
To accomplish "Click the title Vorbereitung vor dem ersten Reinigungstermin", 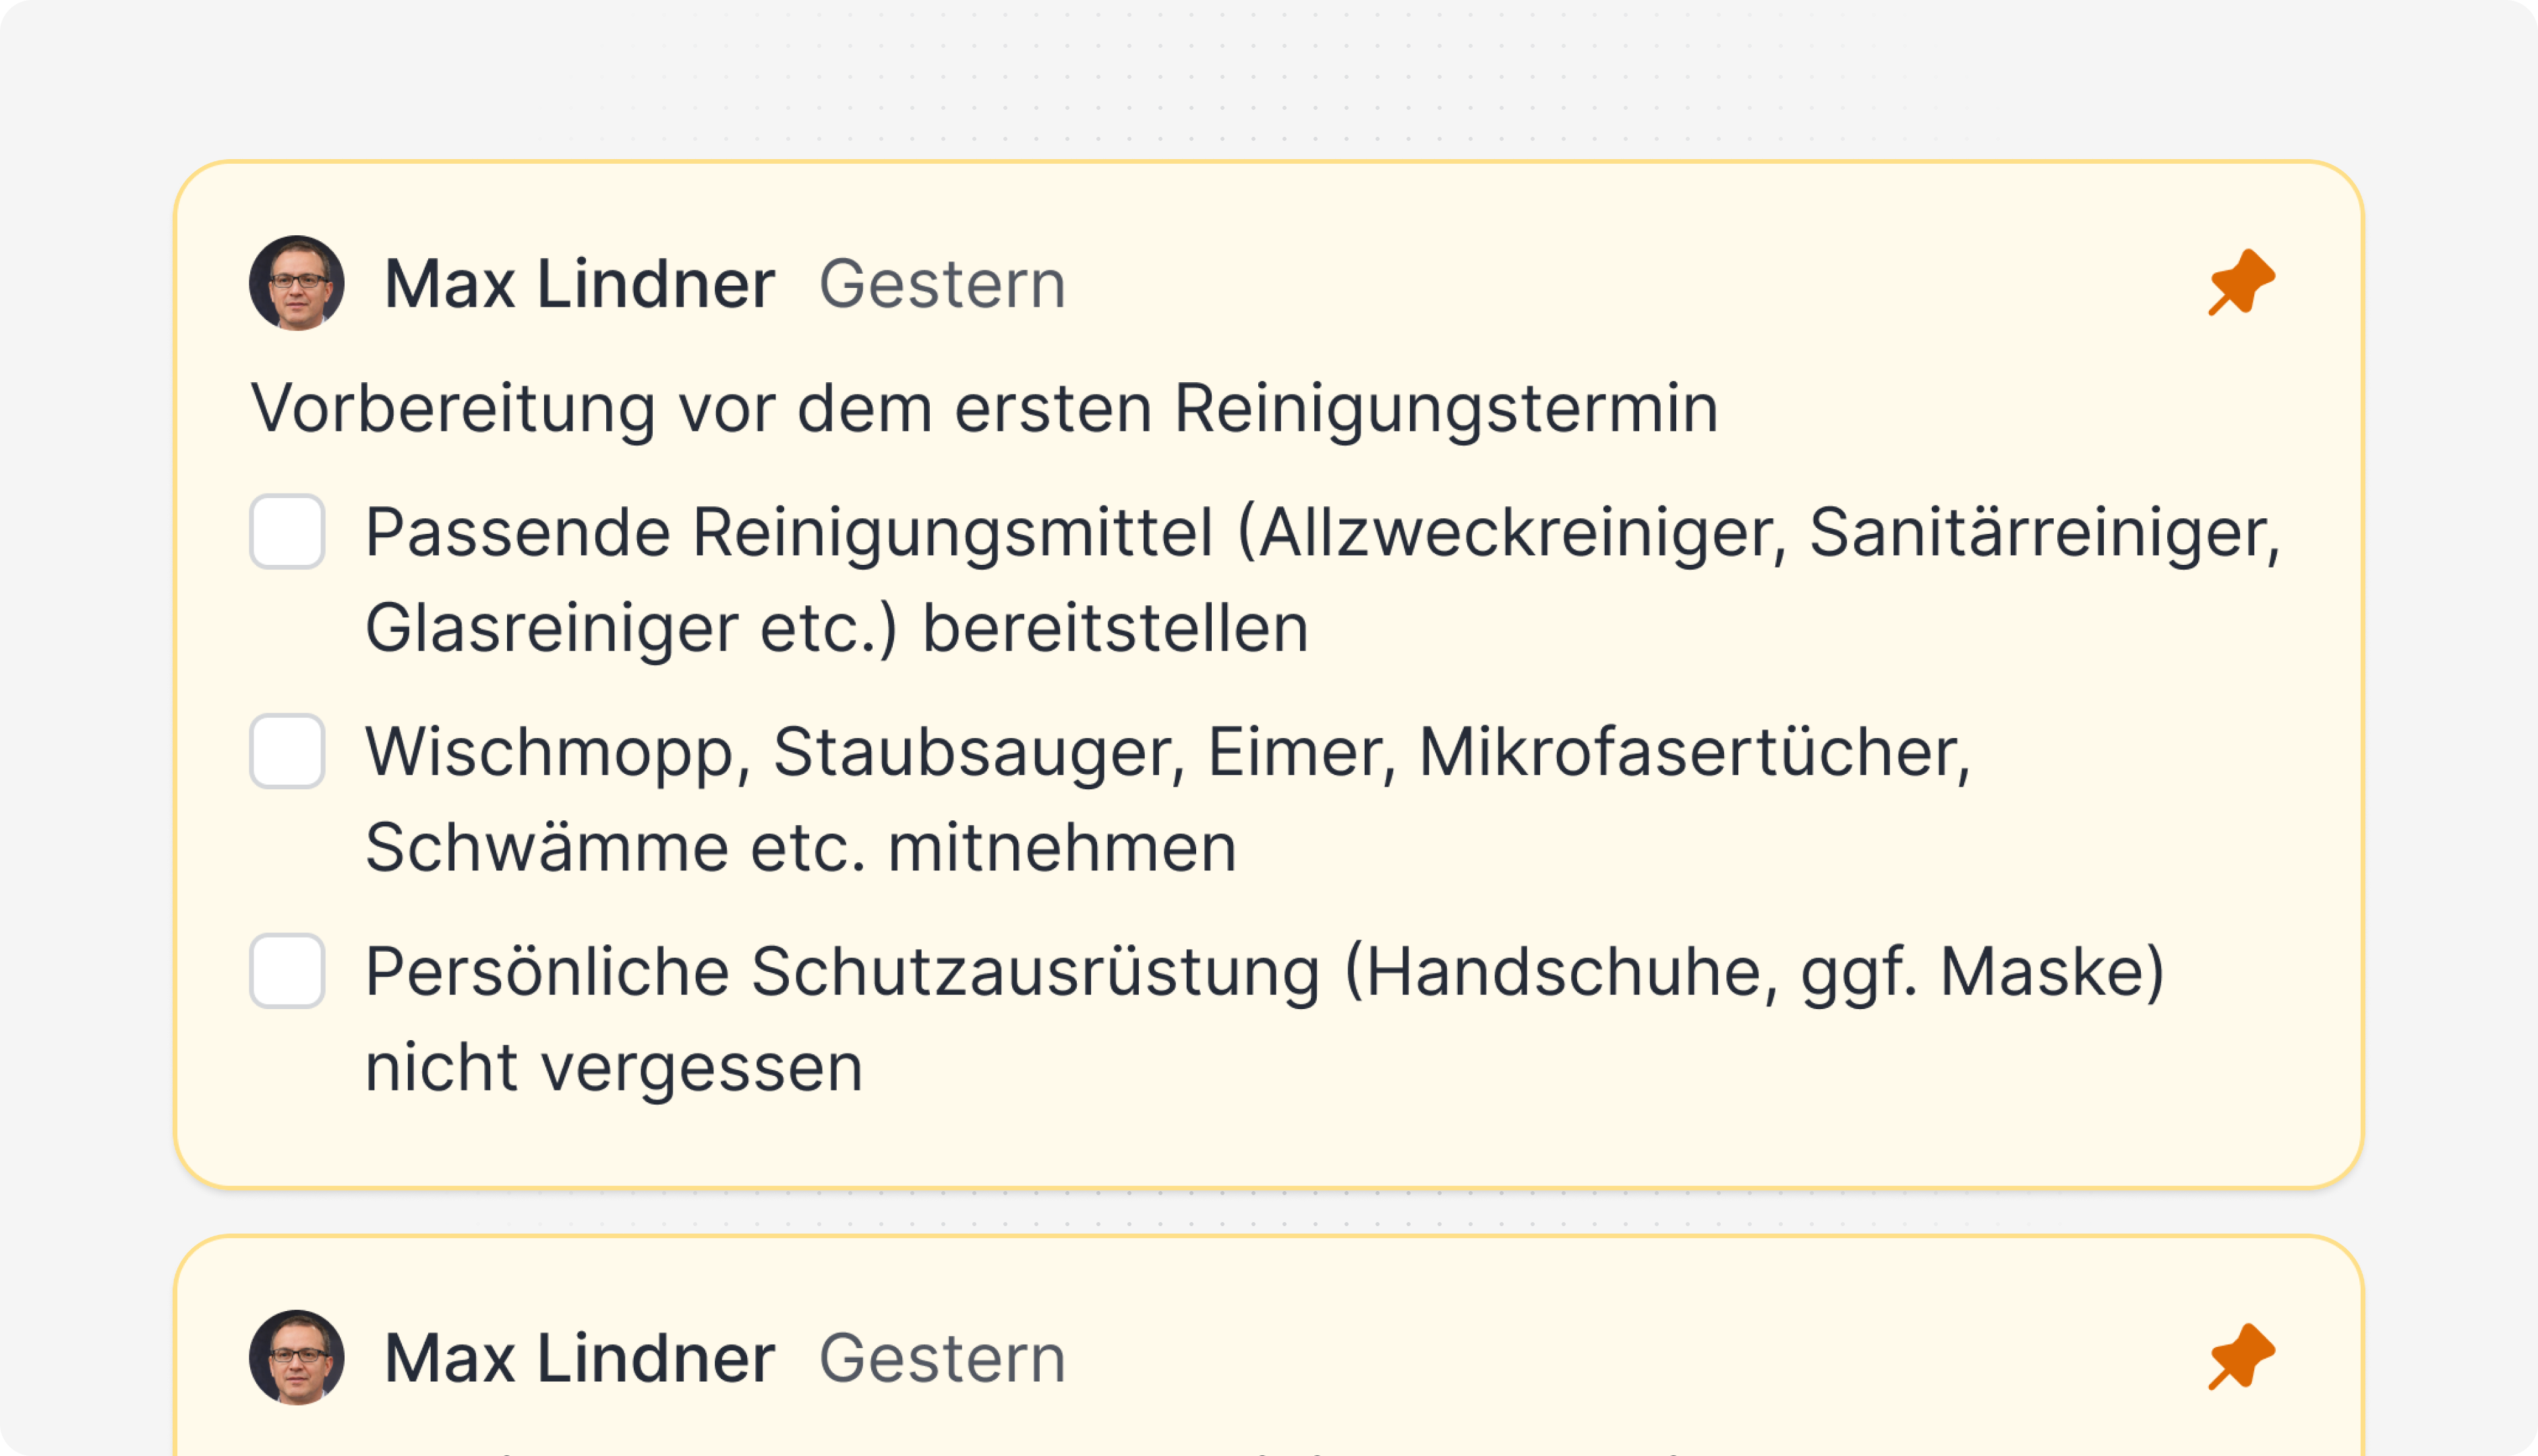I will click(984, 408).
